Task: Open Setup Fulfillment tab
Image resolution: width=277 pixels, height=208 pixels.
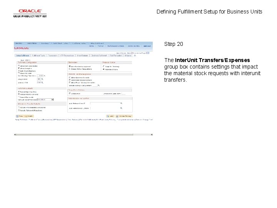Action: [x=22, y=55]
